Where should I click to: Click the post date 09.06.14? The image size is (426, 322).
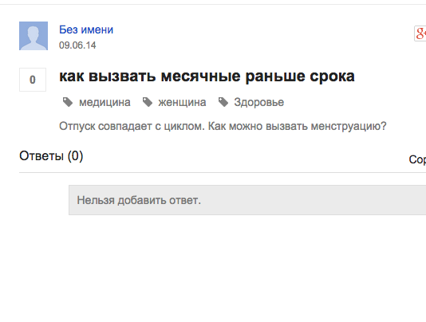click(x=77, y=45)
